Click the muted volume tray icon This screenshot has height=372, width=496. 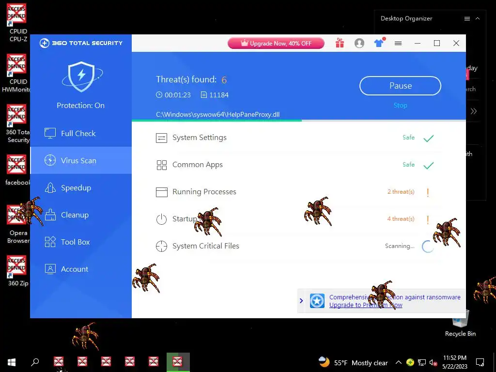pos(434,363)
